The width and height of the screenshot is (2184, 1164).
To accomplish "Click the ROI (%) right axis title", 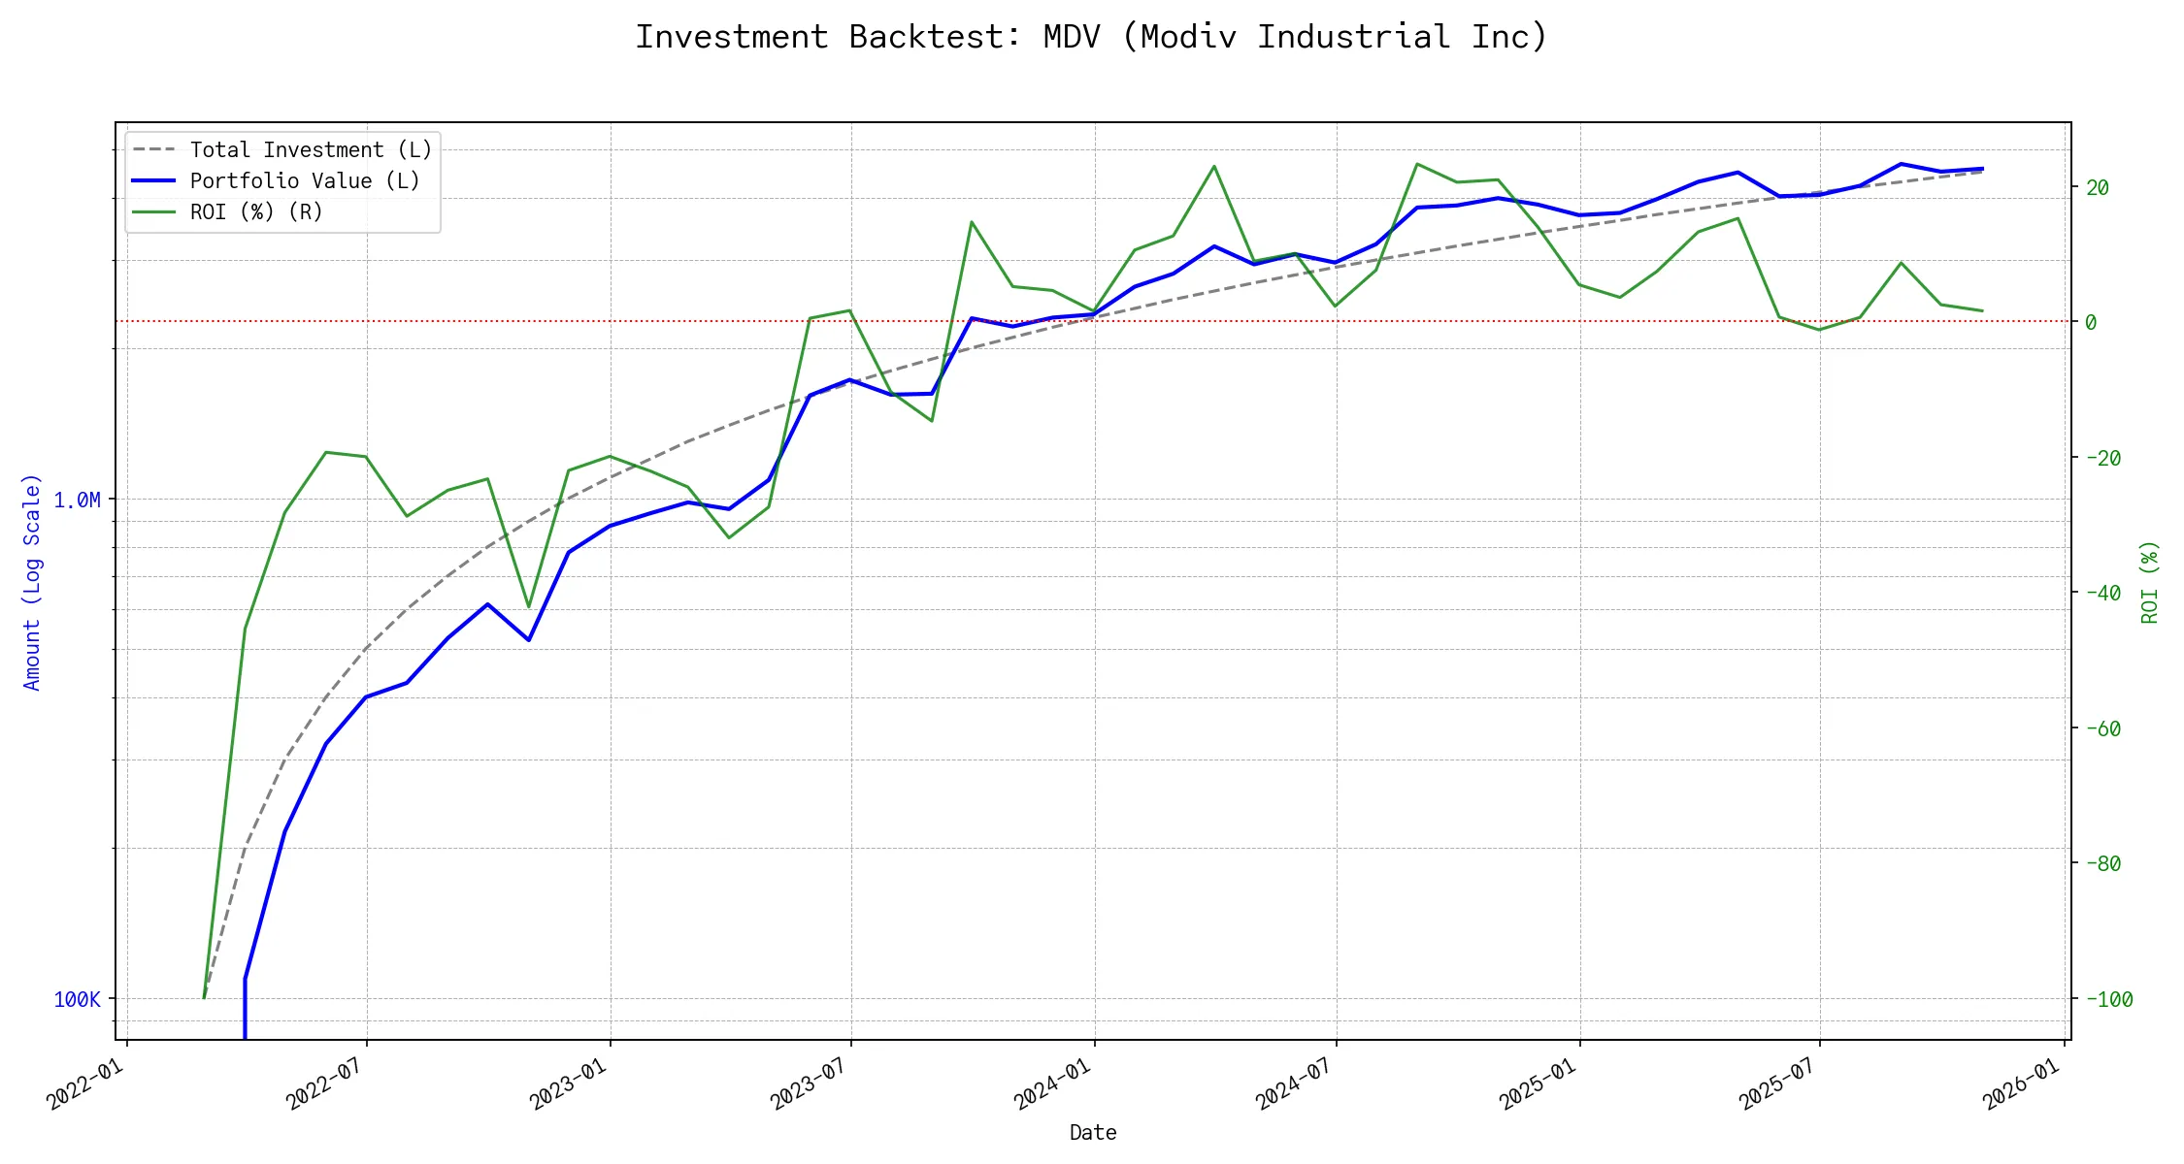I will tap(2149, 582).
